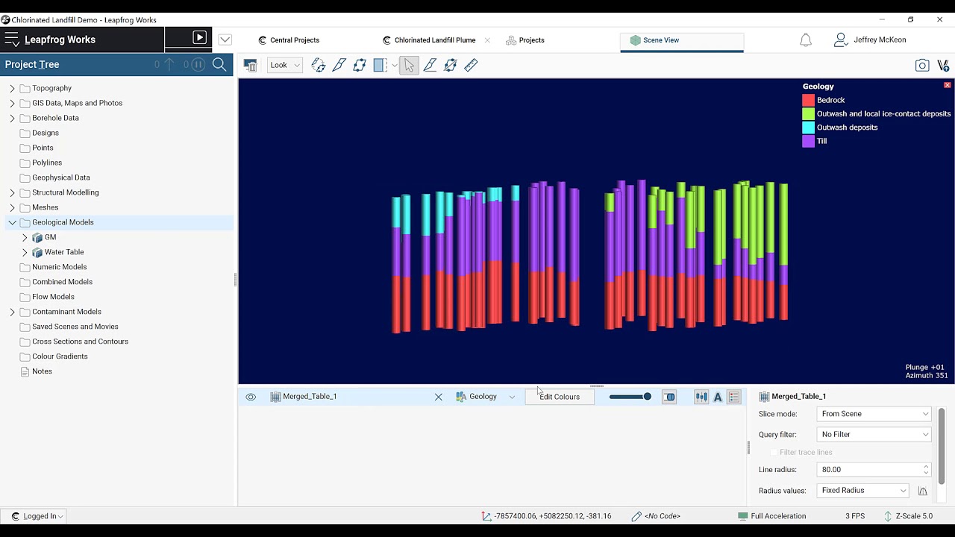Toggle the slicer icon in toolbar
The image size is (955, 537).
[381, 65]
